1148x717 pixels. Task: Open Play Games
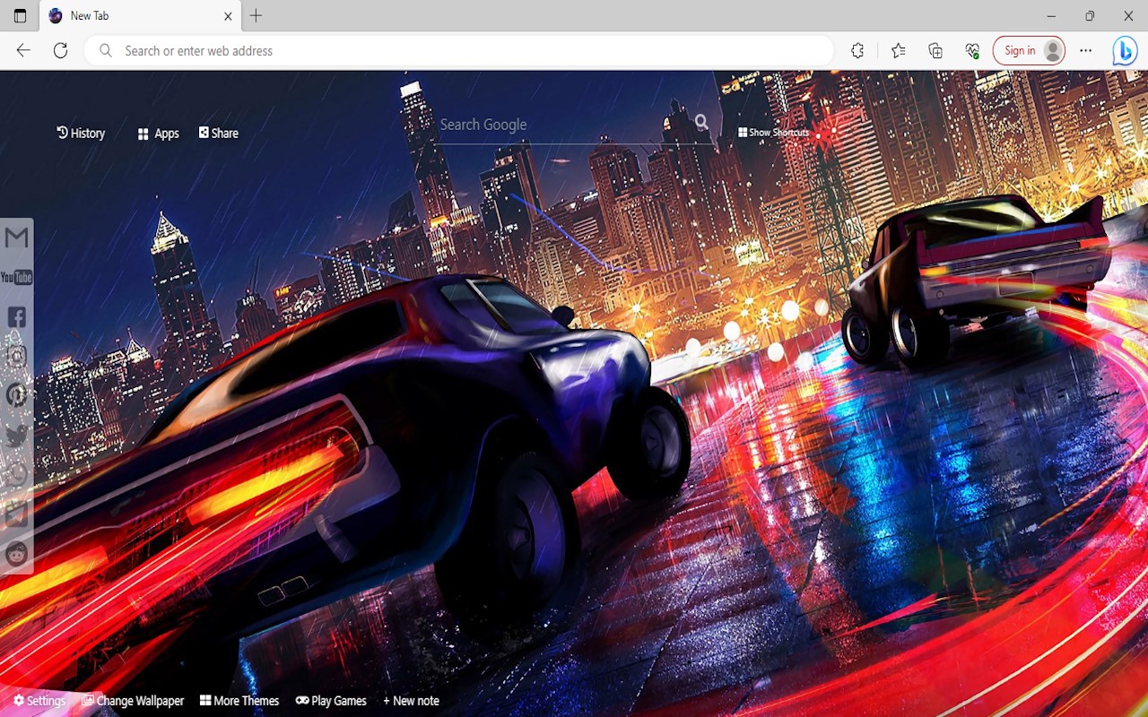point(331,701)
